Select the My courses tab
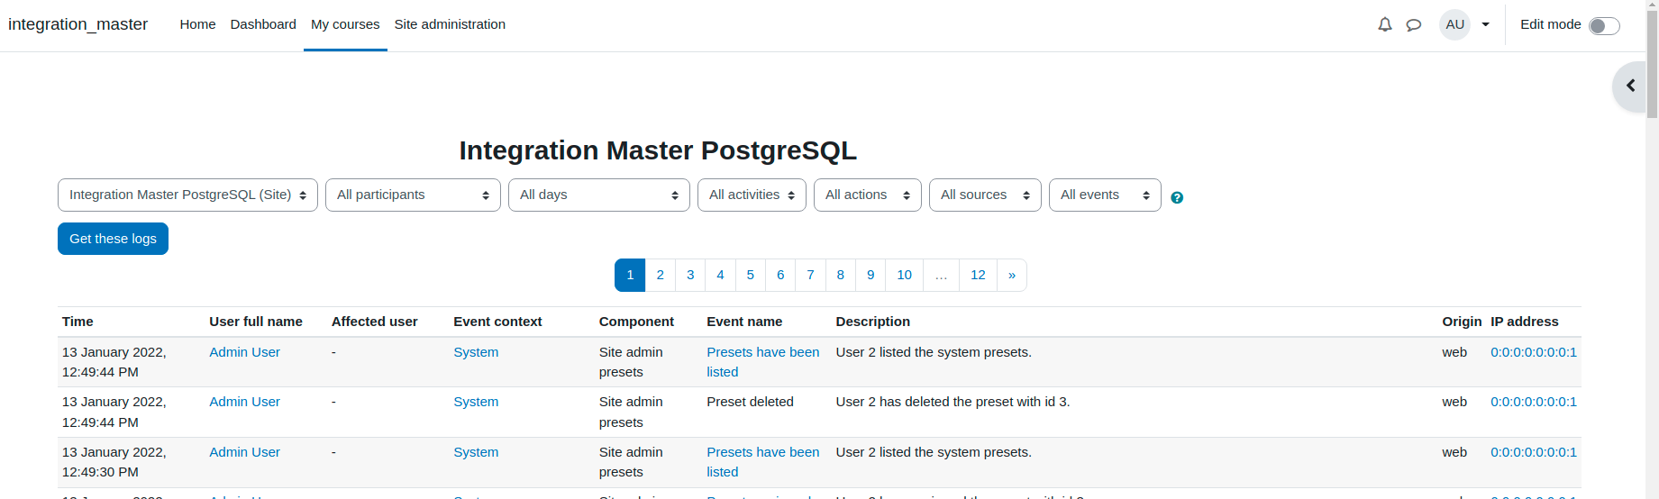 [x=345, y=24]
